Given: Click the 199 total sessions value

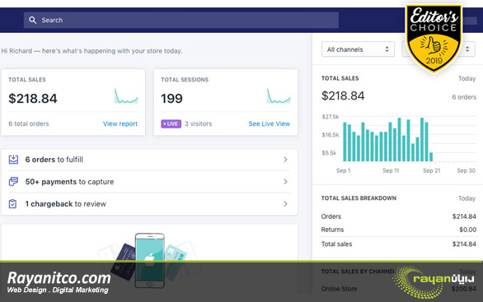Looking at the screenshot, I should [x=171, y=99].
